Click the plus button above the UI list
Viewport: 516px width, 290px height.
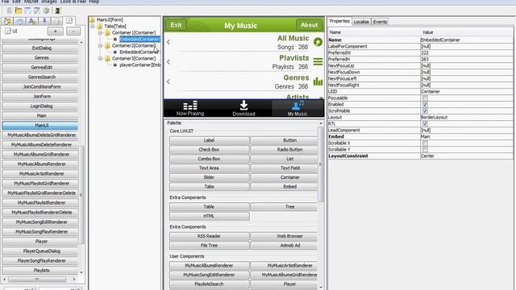(56, 31)
